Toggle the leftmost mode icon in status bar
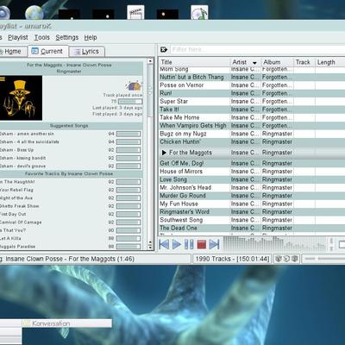 tap(279, 259)
